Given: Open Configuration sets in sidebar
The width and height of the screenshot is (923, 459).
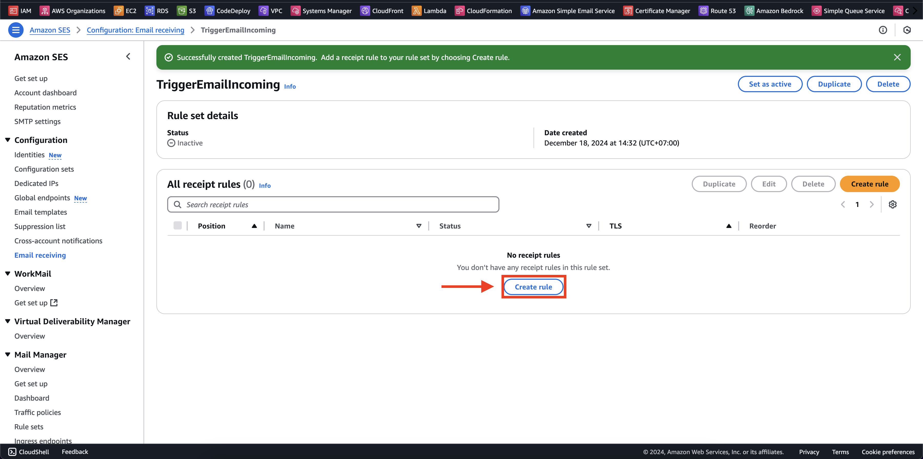Looking at the screenshot, I should 44,169.
